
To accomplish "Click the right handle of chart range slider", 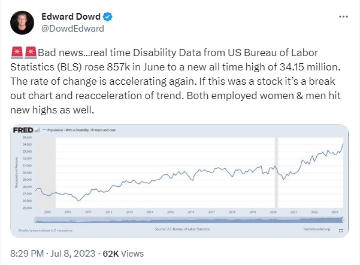I will click(x=343, y=220).
